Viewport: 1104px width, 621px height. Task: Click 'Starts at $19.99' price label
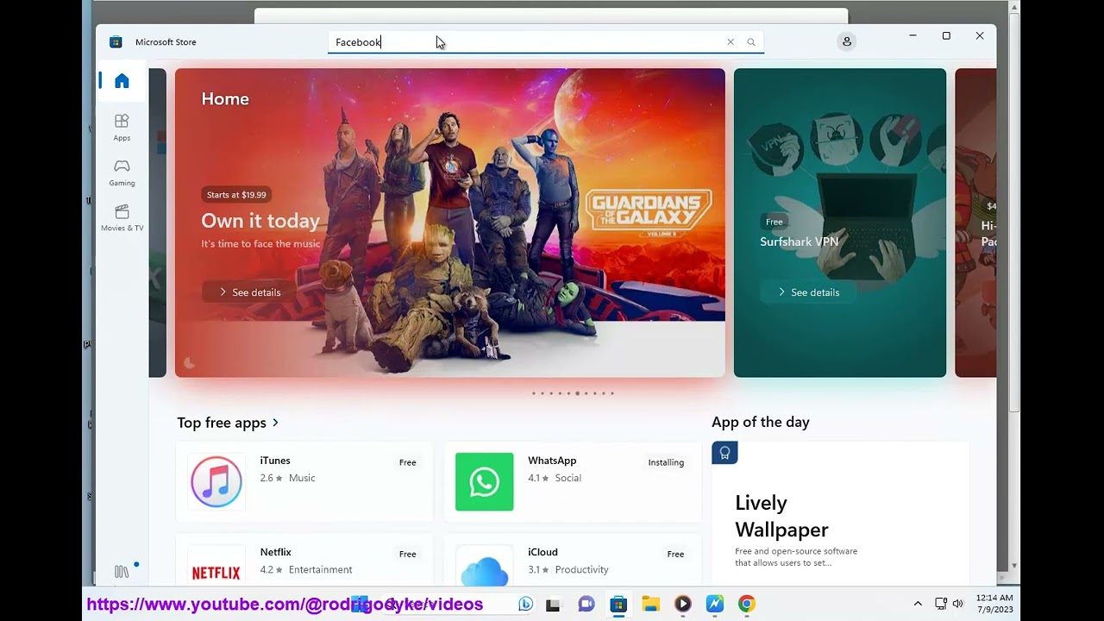tap(236, 195)
